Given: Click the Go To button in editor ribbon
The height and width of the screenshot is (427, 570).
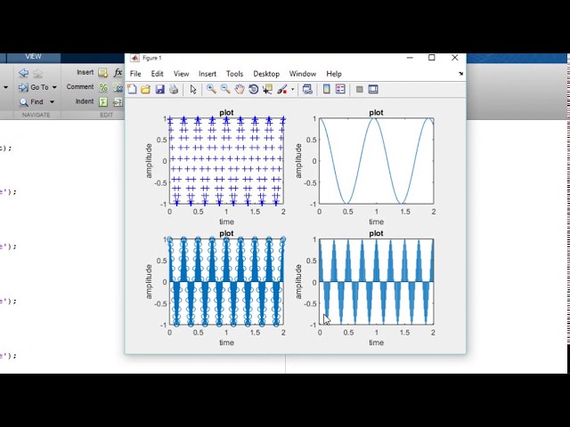Looking at the screenshot, I should (34, 87).
